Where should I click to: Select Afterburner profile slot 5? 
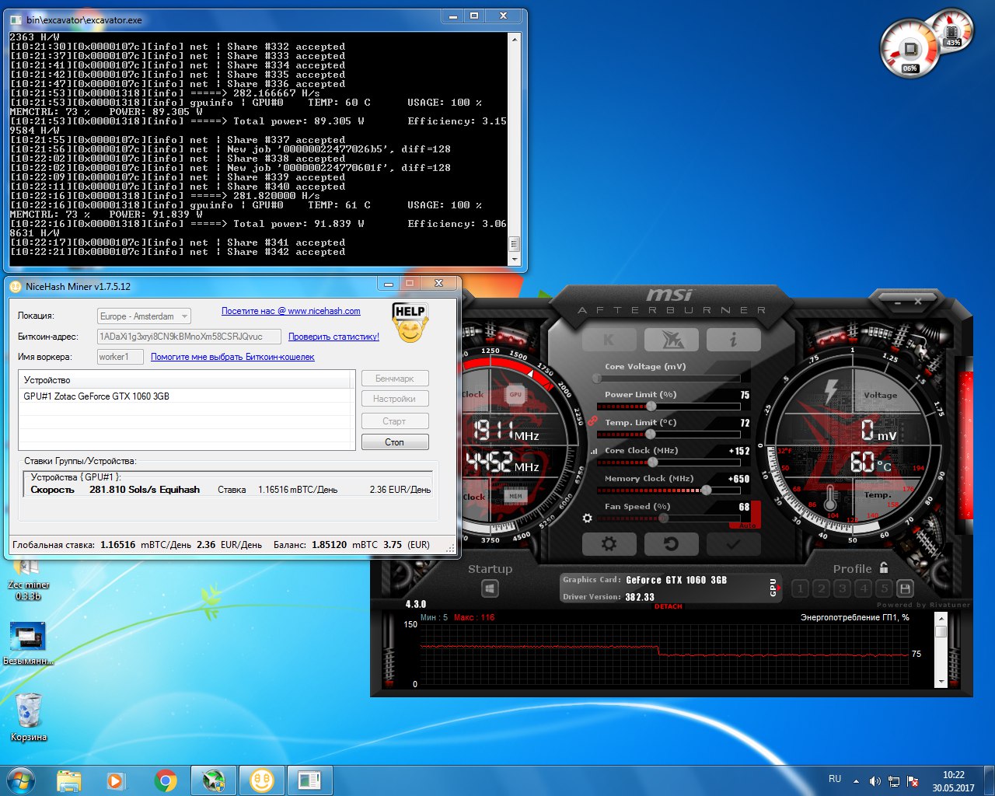coord(885,588)
